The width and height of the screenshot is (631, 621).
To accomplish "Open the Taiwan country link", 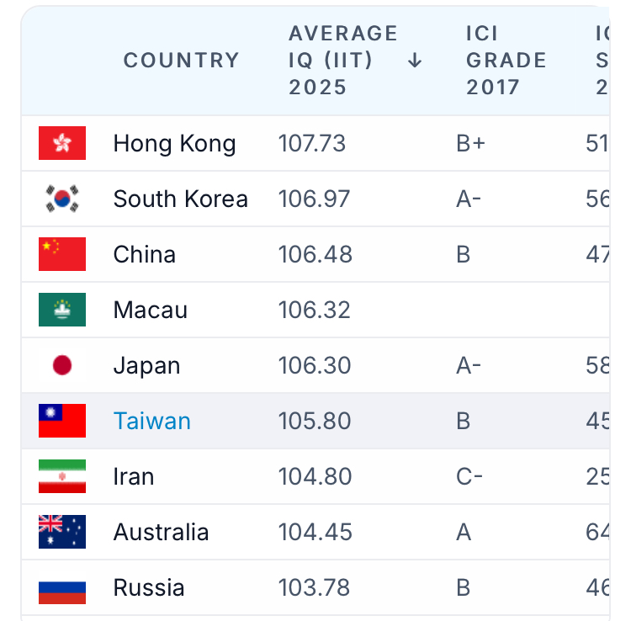I will [152, 421].
